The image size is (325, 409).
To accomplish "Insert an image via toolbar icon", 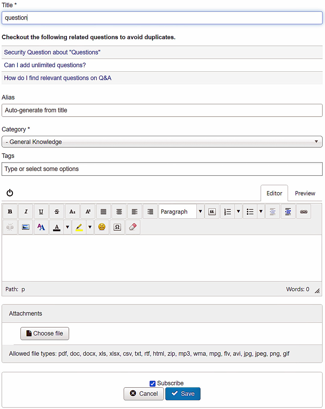I will pyautogui.click(x=26, y=227).
